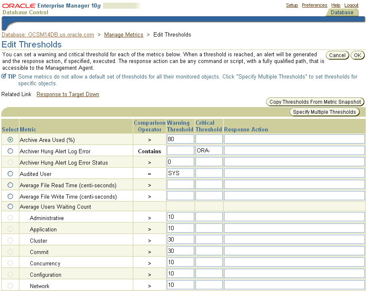This screenshot has height=291, width=367.
Task: Select the Archive Area Used radio button
Action: (10, 139)
